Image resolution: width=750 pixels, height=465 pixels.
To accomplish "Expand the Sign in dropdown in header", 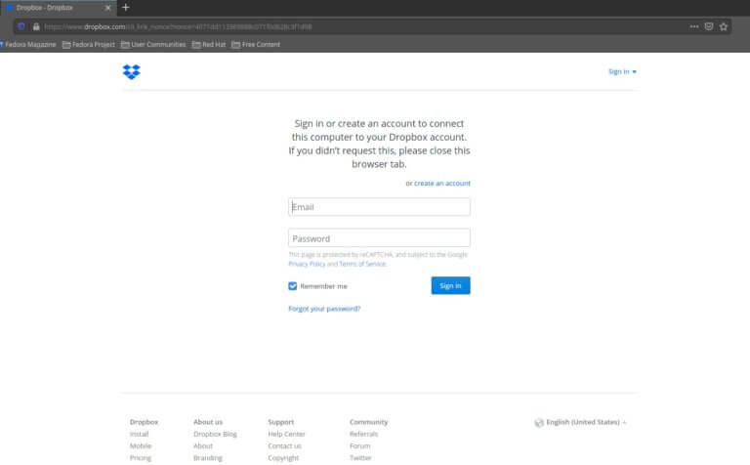I will [622, 71].
